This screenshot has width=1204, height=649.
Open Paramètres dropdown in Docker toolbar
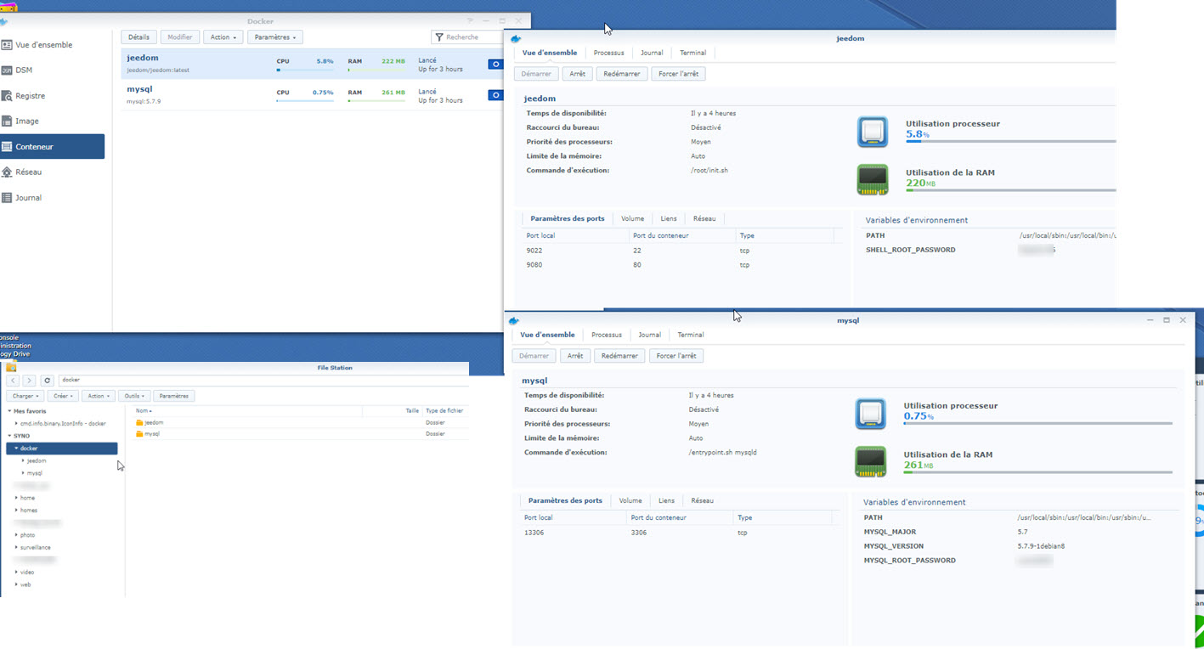(275, 37)
